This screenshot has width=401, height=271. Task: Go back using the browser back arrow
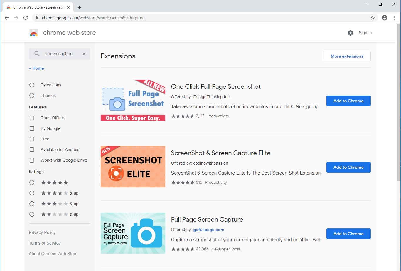7,18
